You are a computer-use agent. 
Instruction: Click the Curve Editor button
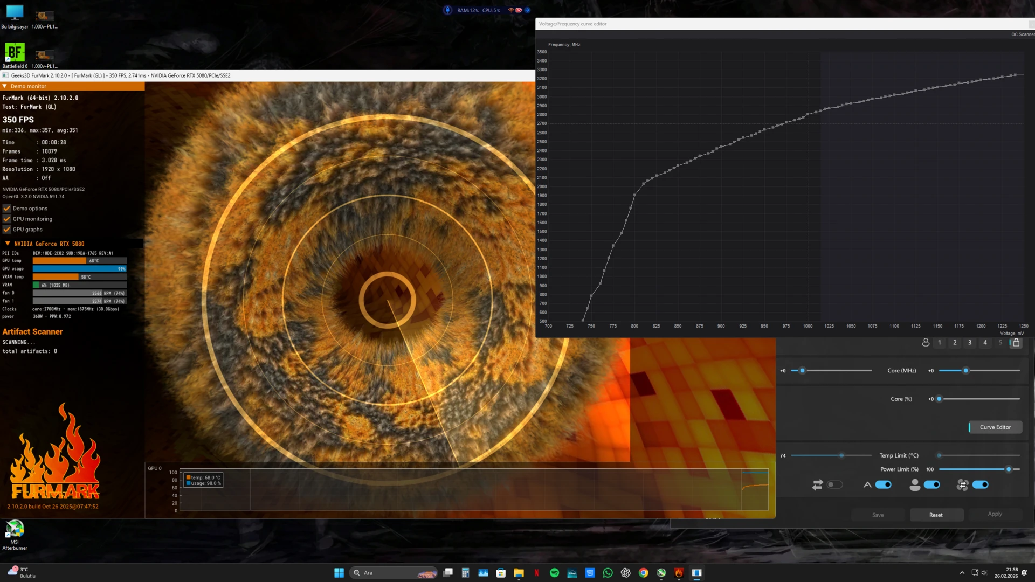pyautogui.click(x=995, y=427)
